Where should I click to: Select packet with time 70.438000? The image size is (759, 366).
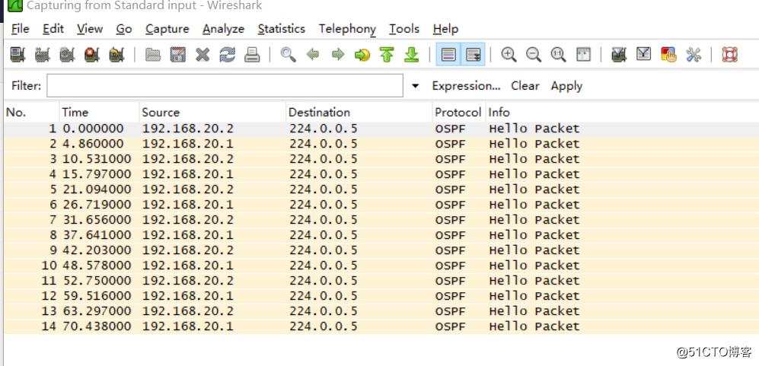click(381, 326)
